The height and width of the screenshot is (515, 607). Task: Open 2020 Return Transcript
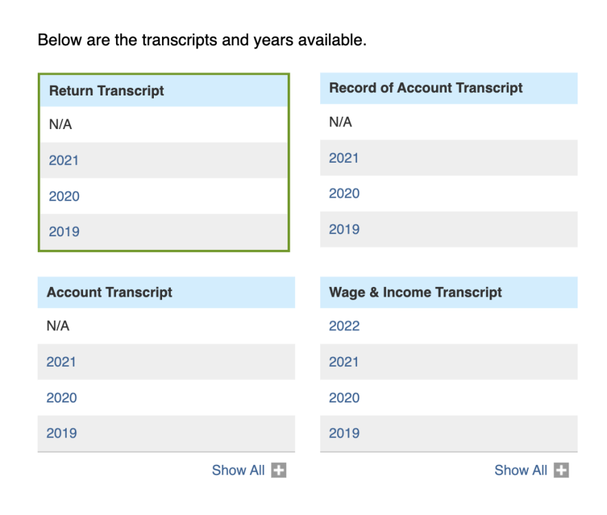click(64, 196)
